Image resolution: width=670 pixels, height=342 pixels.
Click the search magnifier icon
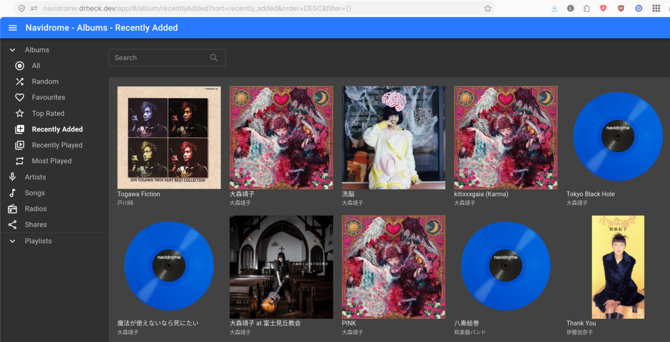(214, 58)
